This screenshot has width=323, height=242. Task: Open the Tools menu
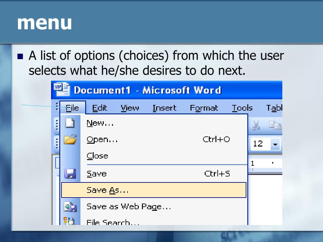tap(242, 108)
